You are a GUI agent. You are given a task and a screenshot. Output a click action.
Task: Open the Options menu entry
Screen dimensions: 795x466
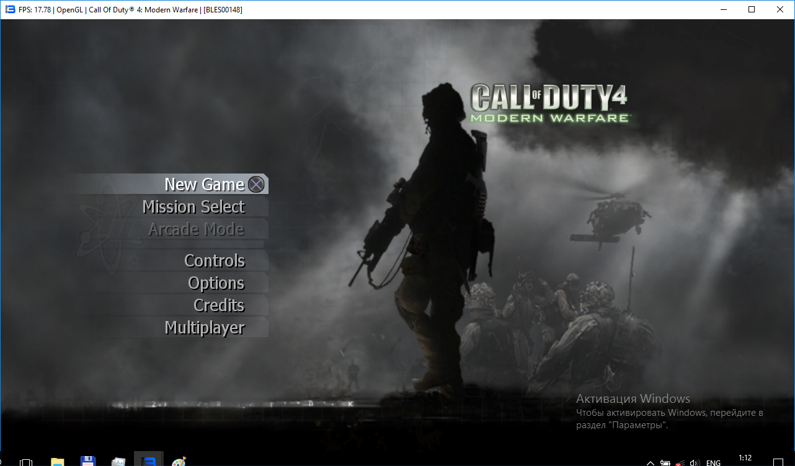[216, 283]
